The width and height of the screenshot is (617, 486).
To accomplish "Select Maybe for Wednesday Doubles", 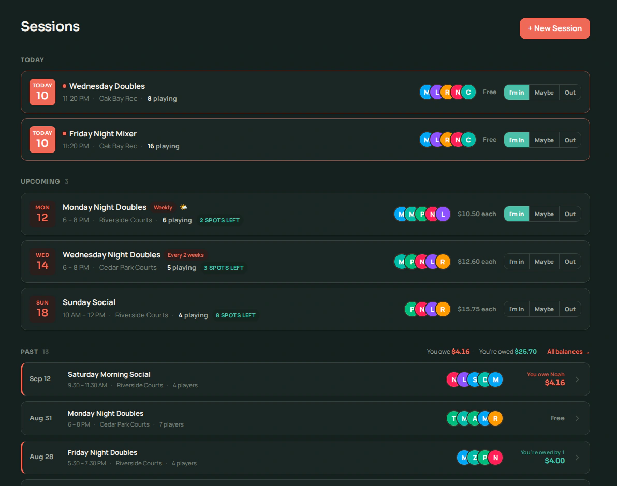I will [x=544, y=93].
